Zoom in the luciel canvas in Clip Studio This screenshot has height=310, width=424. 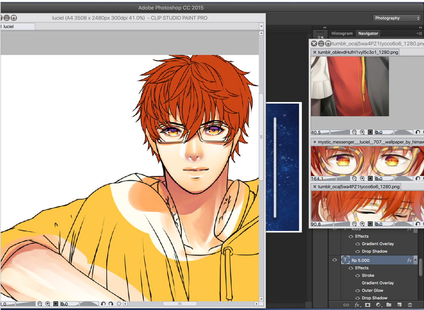coord(48,304)
